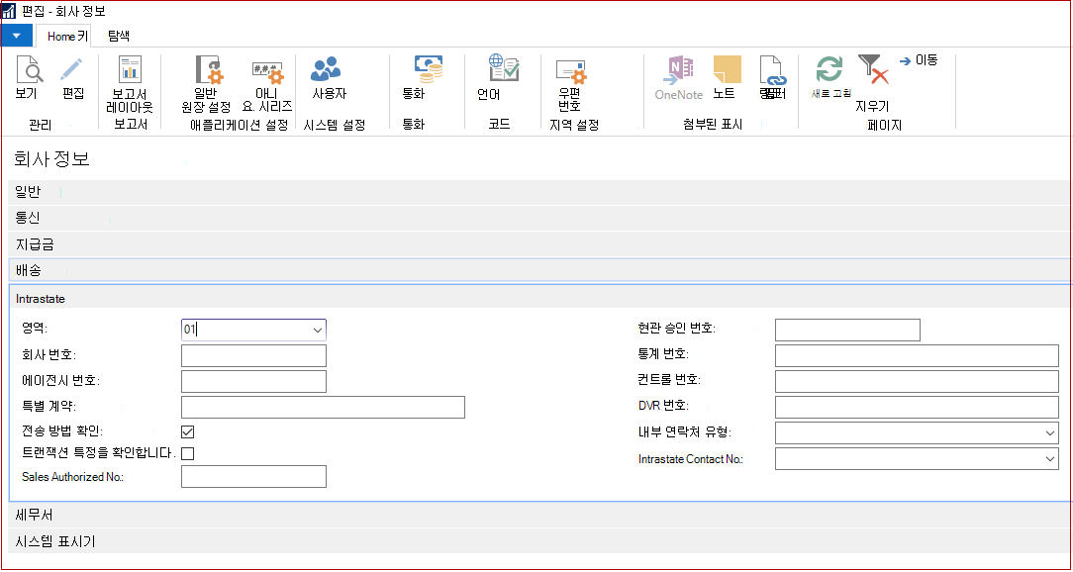
Task: Click the 지우기 clear filter icon
Action: [873, 70]
